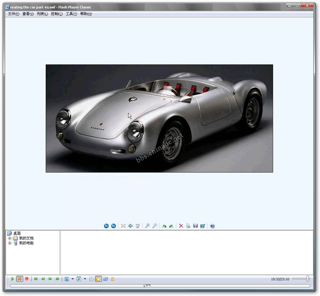Select 桌面 in the folder tree
This screenshot has height=296, width=320.
tap(17, 233)
